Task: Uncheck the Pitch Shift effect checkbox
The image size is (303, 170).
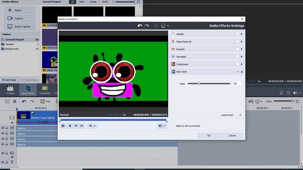Action: pyautogui.click(x=238, y=72)
